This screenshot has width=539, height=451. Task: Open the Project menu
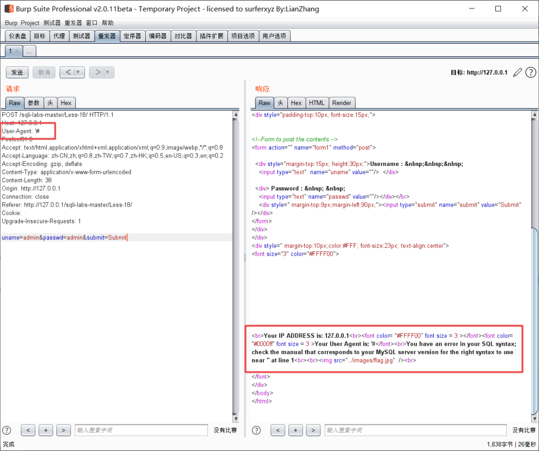tap(30, 23)
